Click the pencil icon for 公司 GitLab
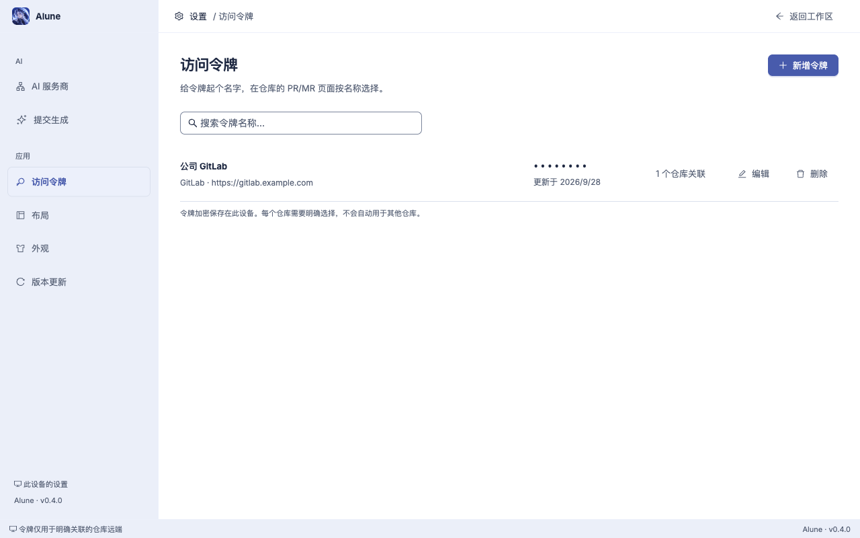The image size is (860, 538). (742, 174)
